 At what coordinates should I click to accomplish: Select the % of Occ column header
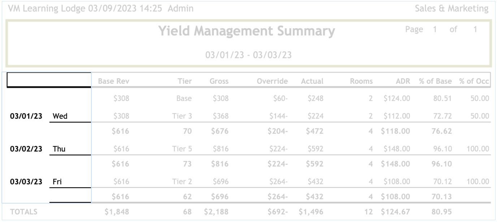point(474,81)
